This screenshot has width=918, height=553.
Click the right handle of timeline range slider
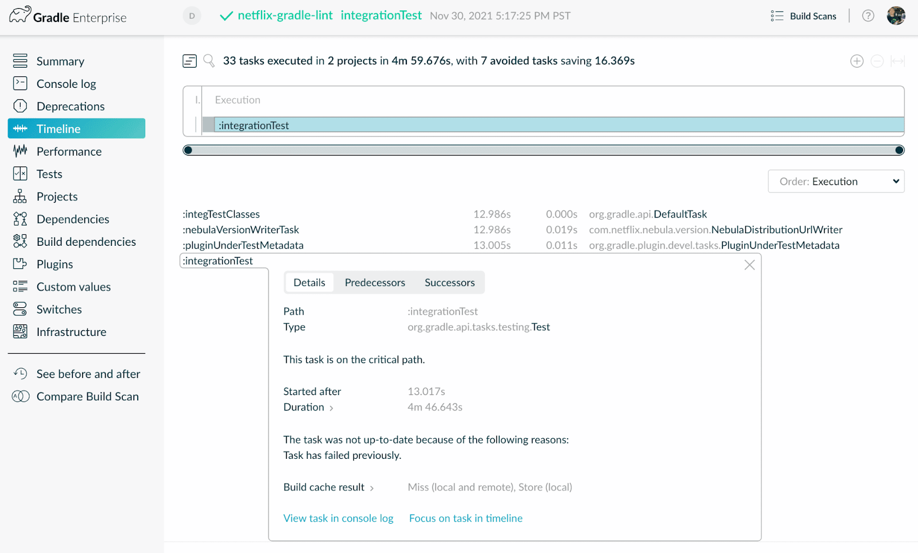899,150
